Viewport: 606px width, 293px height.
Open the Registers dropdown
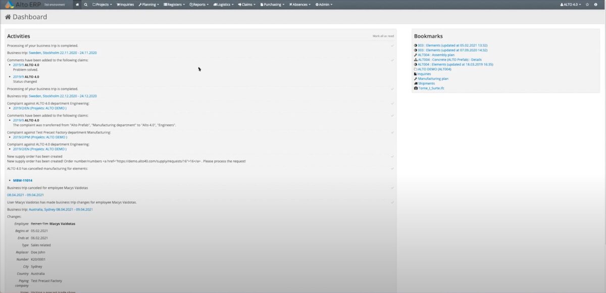pos(174,4)
